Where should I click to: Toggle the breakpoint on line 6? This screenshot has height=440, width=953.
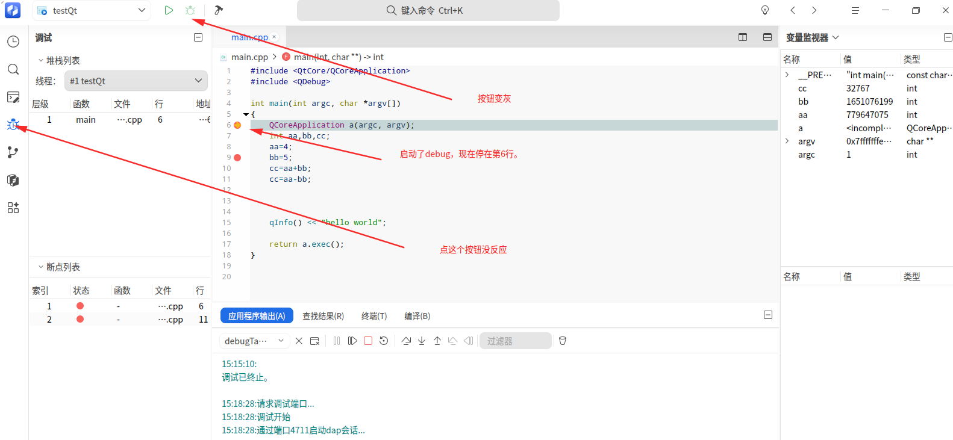coord(237,125)
